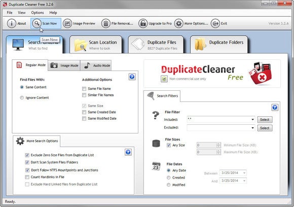Click the Exit toolbar icon
Viewport: 294px width, 207px height.
coord(215,23)
